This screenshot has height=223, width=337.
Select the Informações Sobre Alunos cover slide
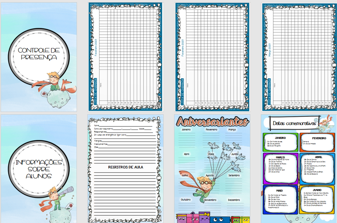coord(39,169)
